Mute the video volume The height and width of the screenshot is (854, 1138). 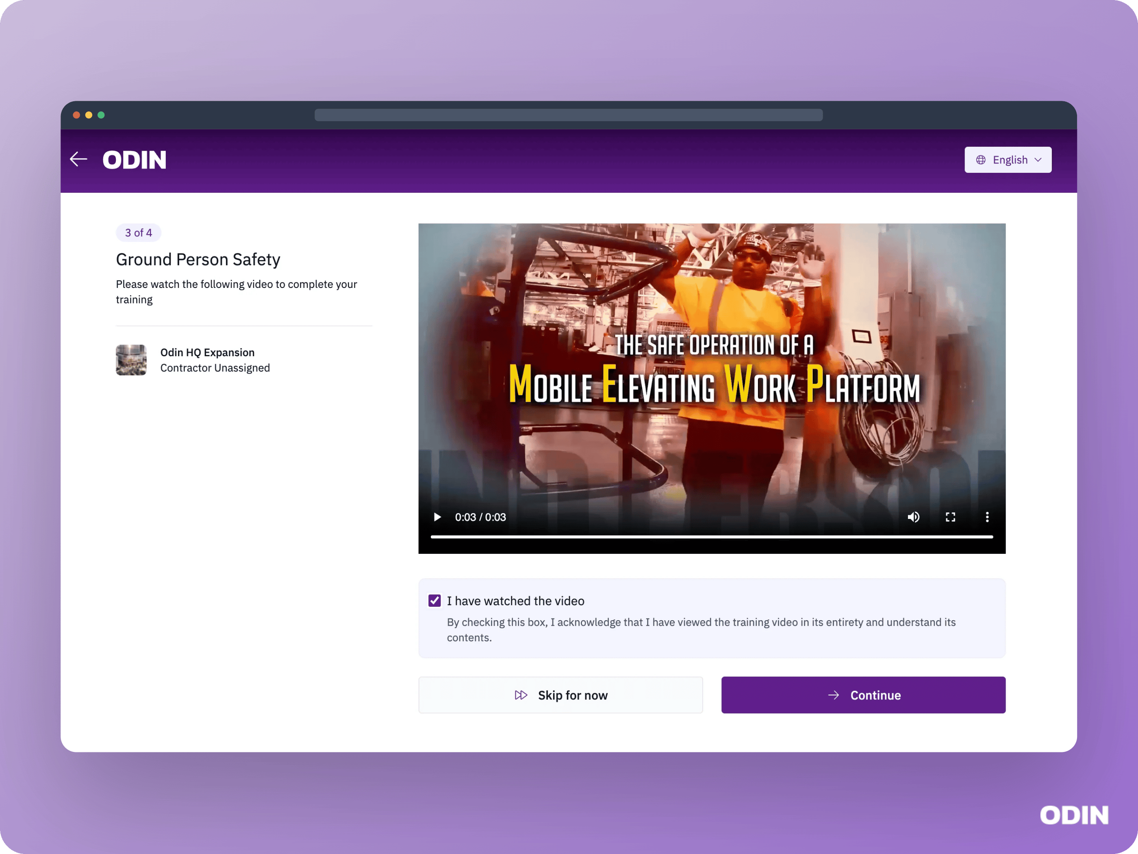[x=913, y=517]
